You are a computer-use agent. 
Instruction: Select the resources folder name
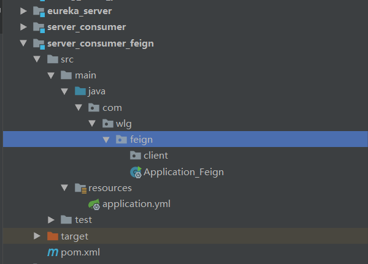pos(110,188)
